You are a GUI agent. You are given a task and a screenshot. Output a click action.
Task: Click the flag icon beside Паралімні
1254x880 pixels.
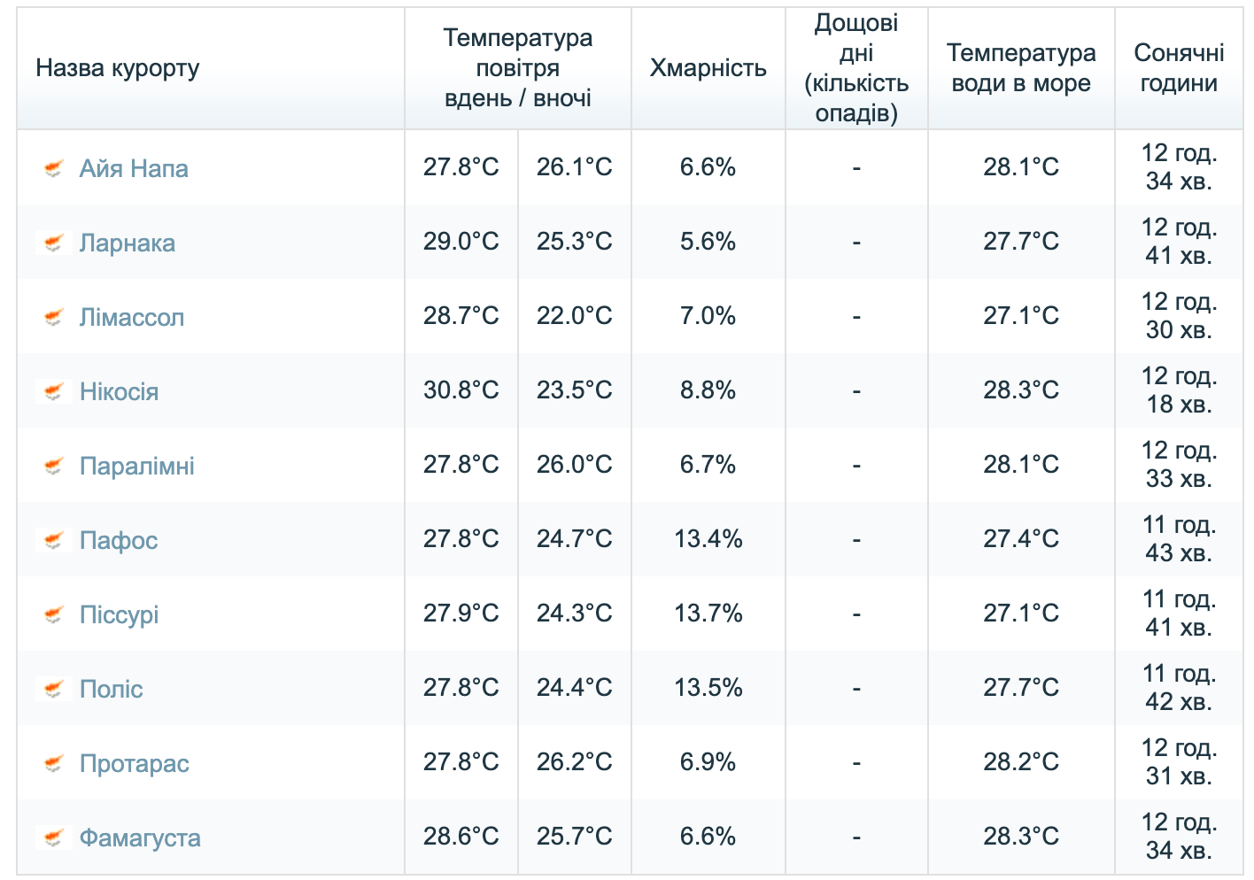pyautogui.click(x=54, y=466)
